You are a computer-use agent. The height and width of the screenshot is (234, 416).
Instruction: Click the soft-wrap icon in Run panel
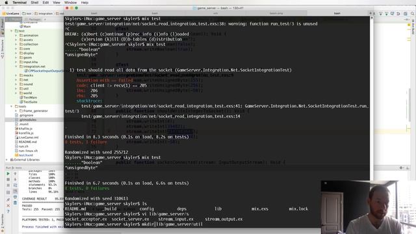[x=15, y=185]
